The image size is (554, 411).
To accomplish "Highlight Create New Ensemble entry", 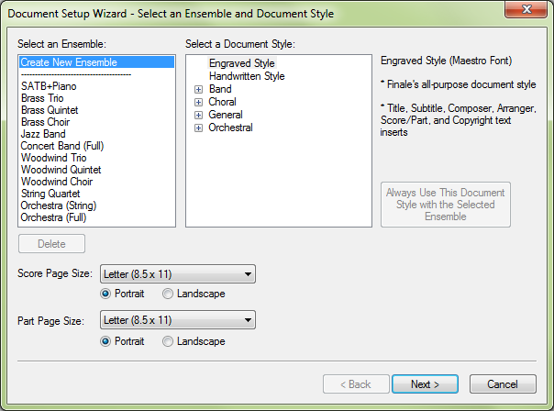I will point(70,62).
